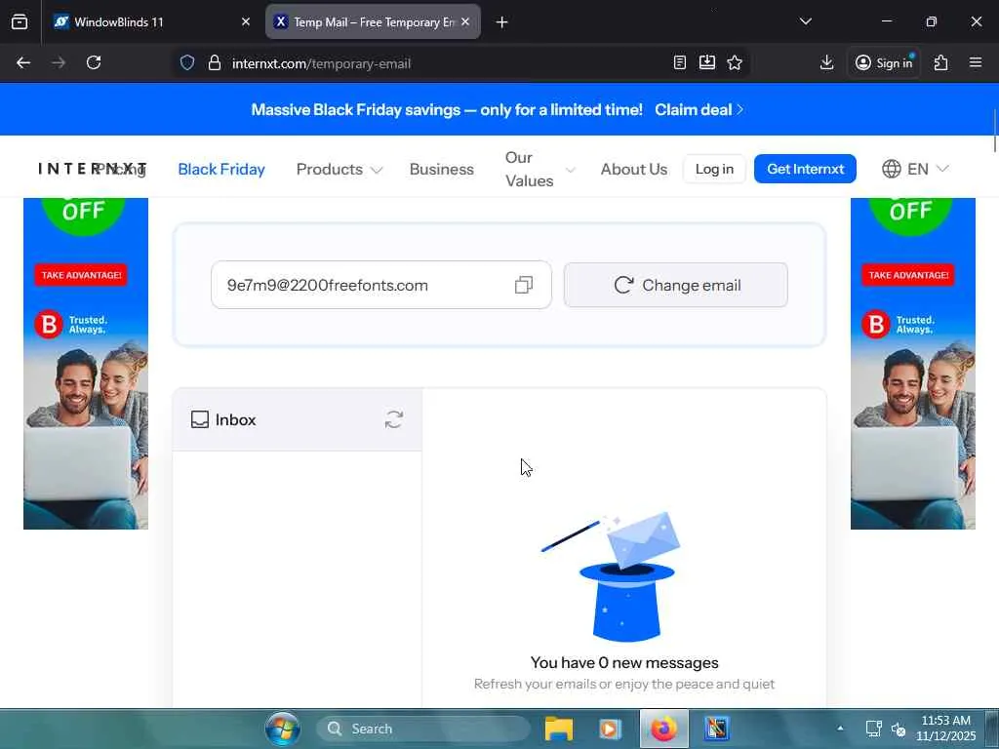
Task: Click the Internxt logo
Action: (93, 169)
